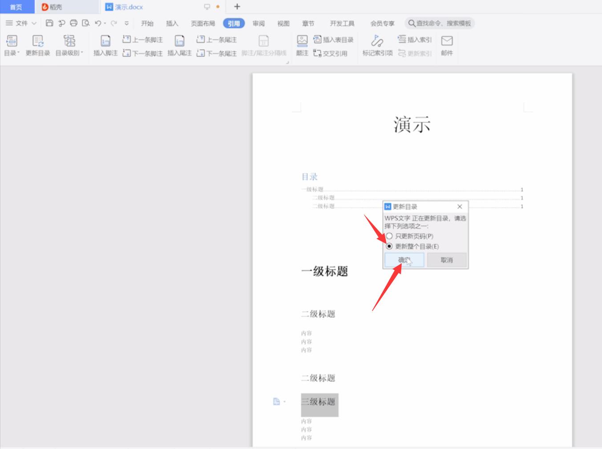Viewport: 602px width, 449px height.
Task: Click the Undo arrow icon
Action: point(98,23)
